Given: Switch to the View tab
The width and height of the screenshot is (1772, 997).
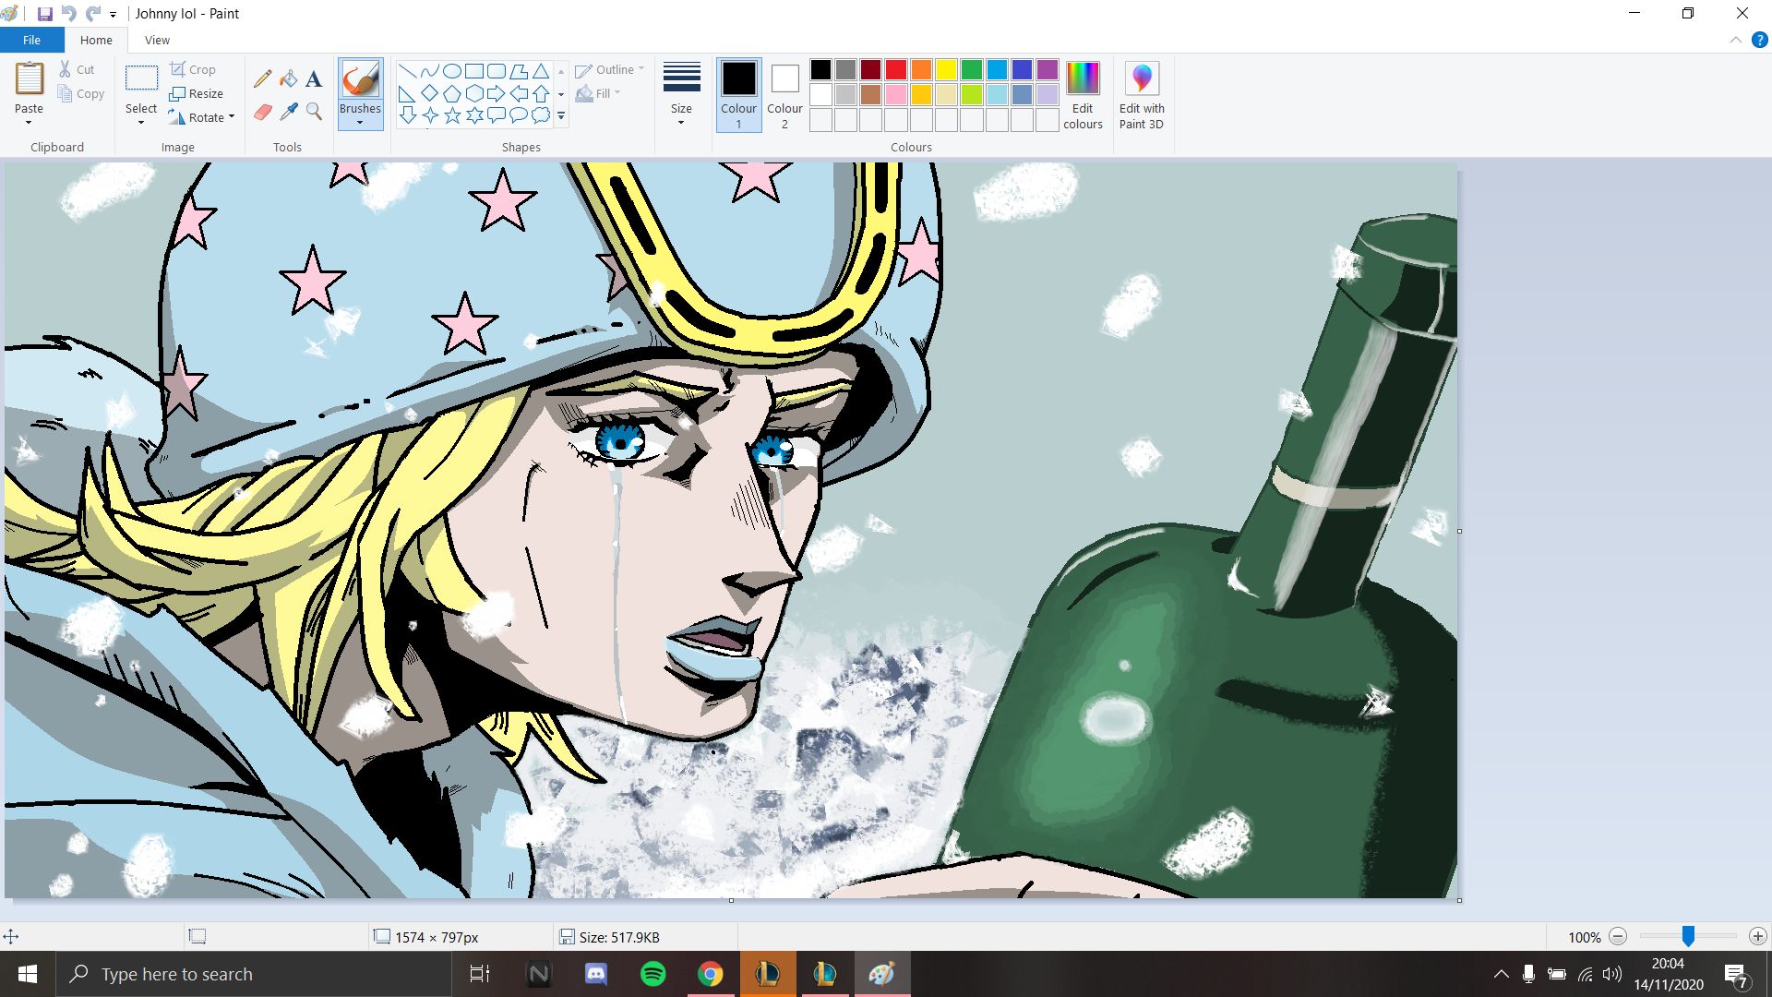Looking at the screenshot, I should [x=156, y=40].
